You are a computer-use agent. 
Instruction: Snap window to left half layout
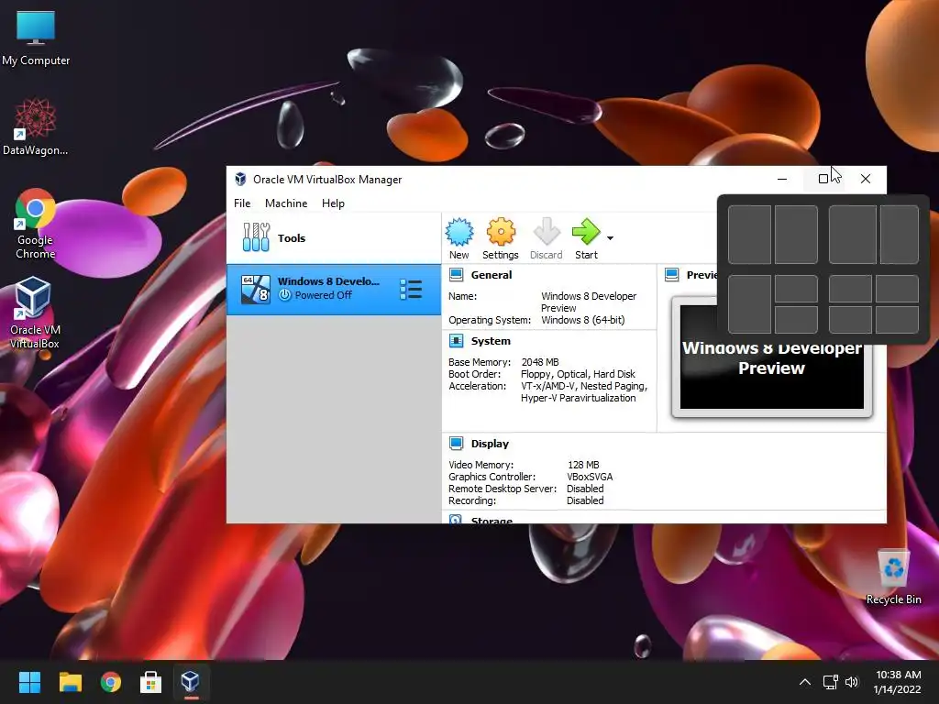[x=749, y=235]
